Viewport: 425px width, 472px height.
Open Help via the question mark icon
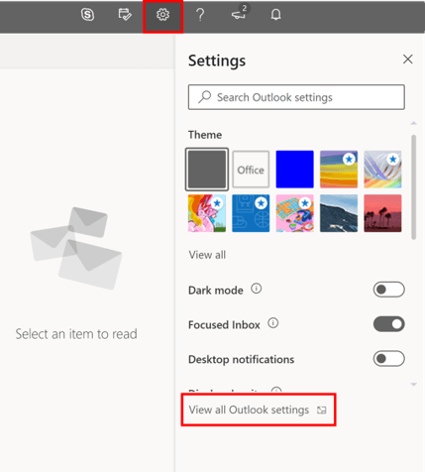point(200,15)
